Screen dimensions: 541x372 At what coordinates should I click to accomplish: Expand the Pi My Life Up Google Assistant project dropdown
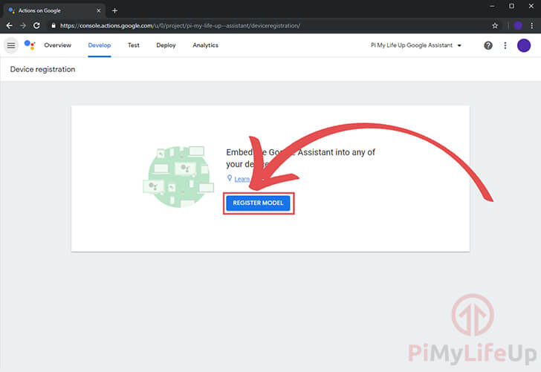[416, 45]
